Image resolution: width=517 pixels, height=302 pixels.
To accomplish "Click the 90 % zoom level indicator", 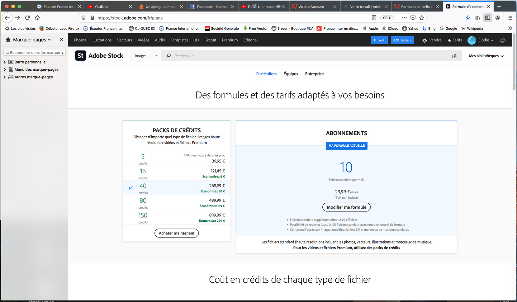I will pyautogui.click(x=387, y=18).
